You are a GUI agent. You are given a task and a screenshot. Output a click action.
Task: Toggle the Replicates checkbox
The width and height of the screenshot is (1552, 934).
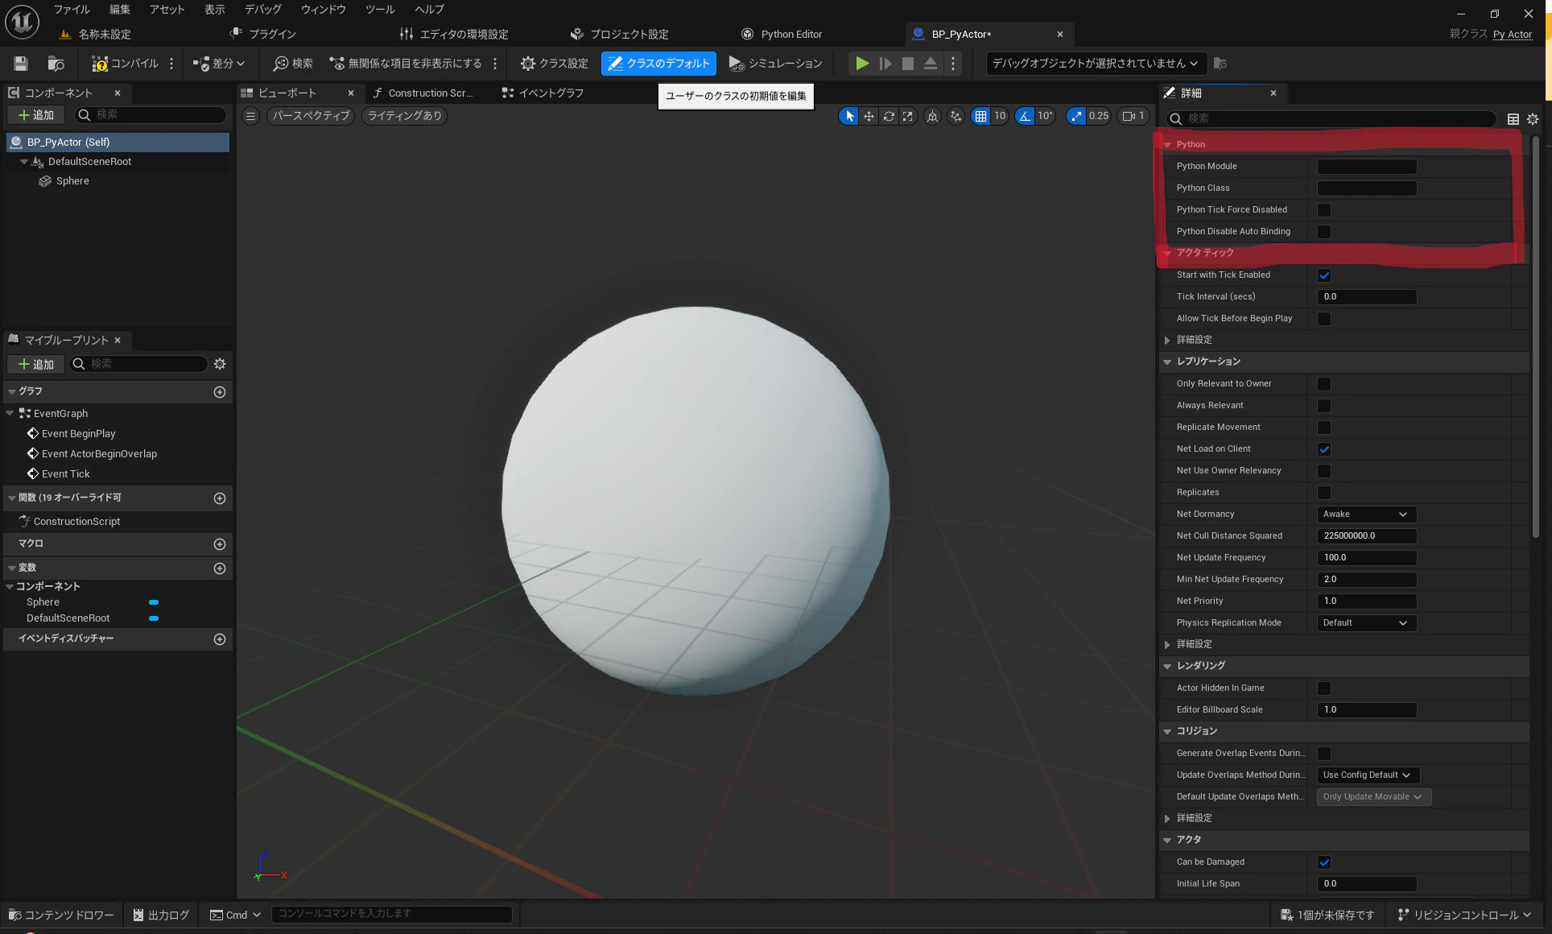1324,493
